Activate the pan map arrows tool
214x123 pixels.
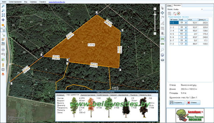click(x=3, y=20)
